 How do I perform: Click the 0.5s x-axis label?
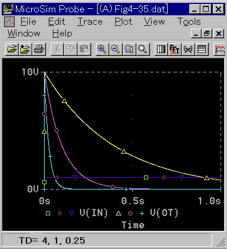133,201
